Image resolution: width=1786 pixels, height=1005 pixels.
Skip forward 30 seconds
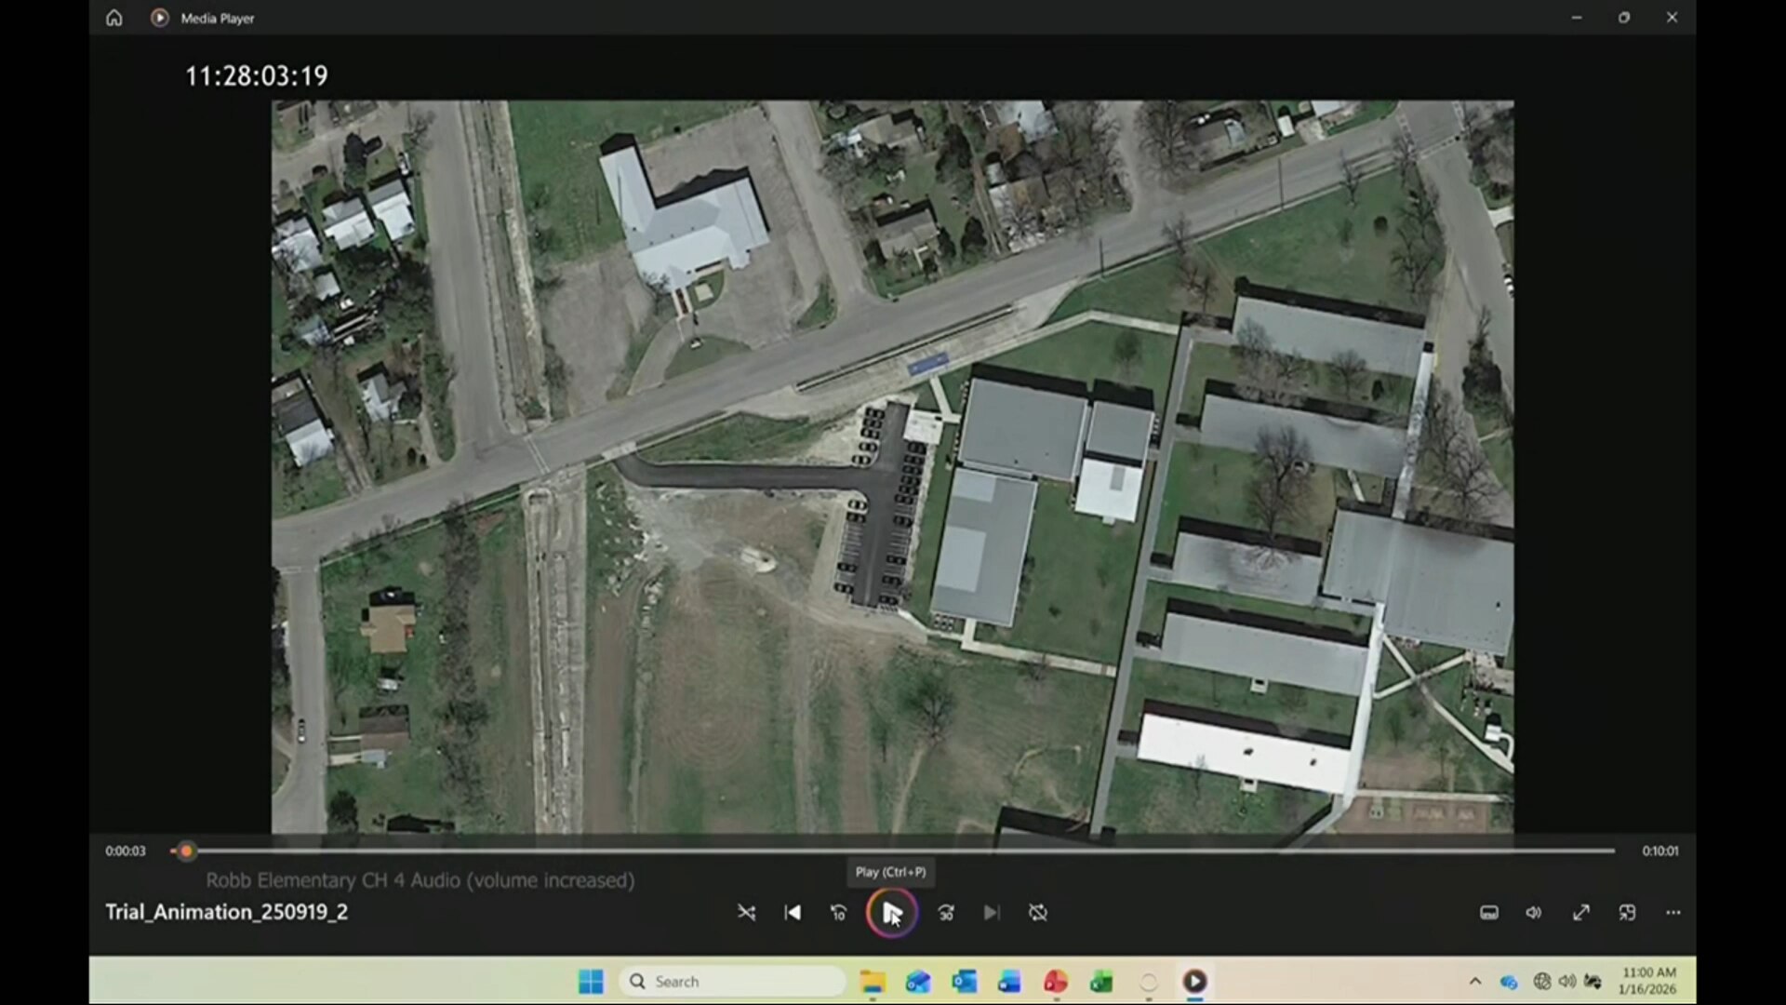(946, 913)
